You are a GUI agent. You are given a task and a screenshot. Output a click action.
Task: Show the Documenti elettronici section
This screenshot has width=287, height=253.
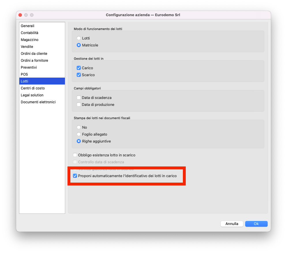(x=38, y=102)
